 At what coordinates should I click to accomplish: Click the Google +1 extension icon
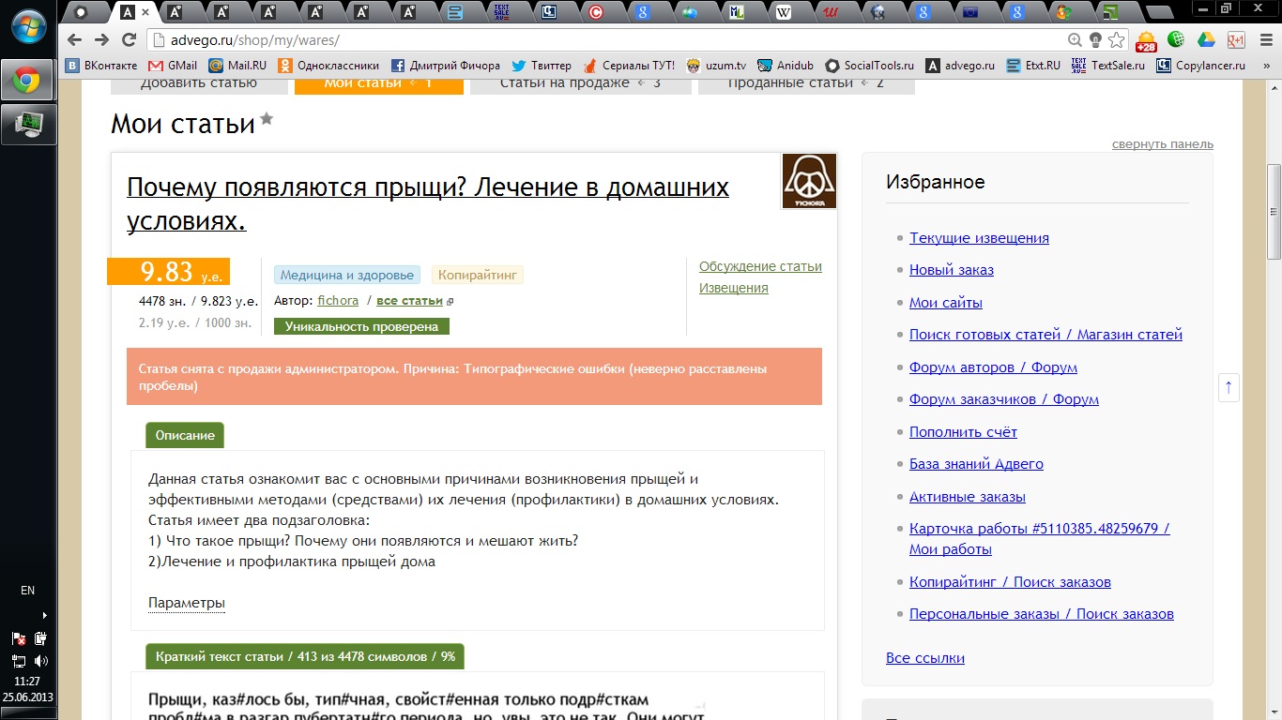pyautogui.click(x=1236, y=40)
